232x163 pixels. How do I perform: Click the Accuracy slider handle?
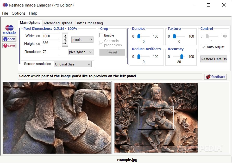(182, 56)
